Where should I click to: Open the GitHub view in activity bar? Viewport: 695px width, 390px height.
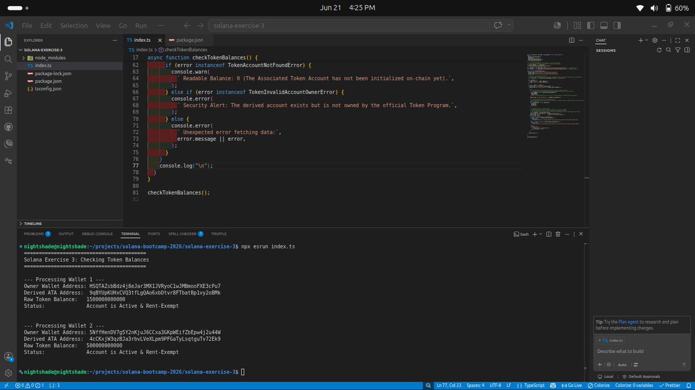pos(8,127)
